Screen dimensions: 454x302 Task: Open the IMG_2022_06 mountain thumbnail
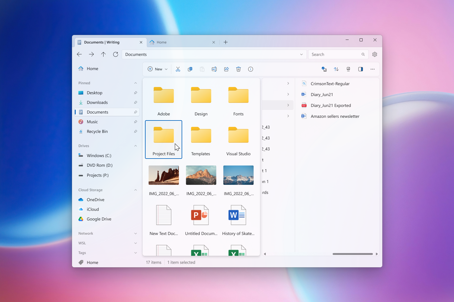click(201, 175)
